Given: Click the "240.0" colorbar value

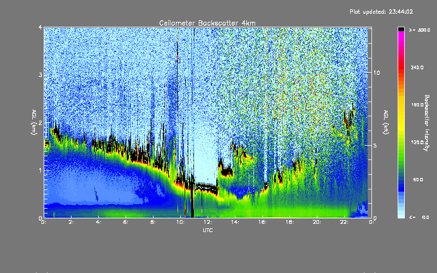Looking at the screenshot, I should point(417,67).
